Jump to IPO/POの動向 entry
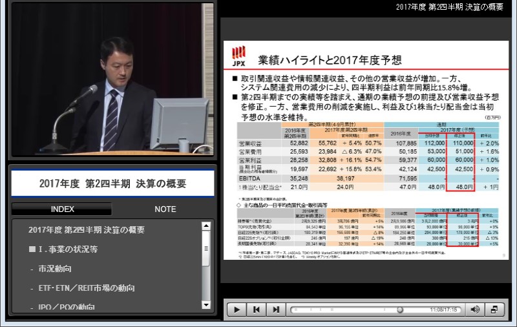The height and width of the screenshot is (327, 517). 67,307
